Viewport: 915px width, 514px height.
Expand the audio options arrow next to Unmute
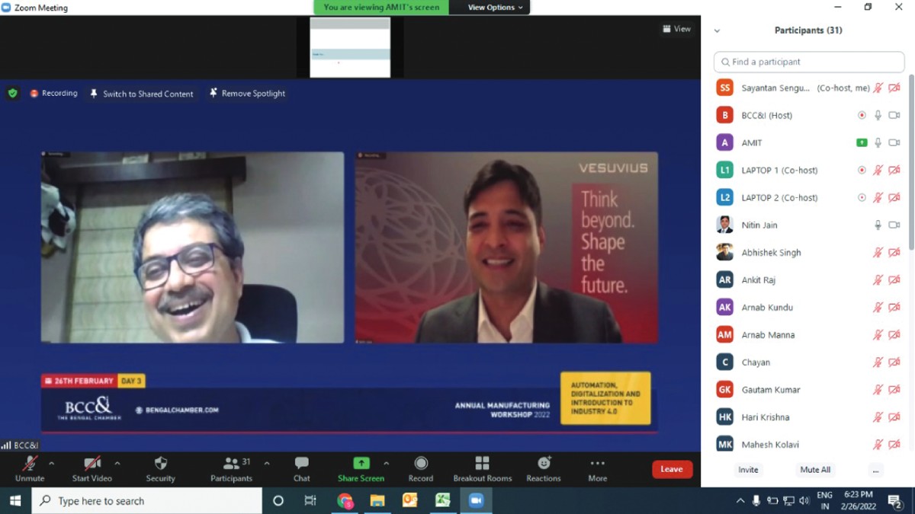(x=52, y=463)
